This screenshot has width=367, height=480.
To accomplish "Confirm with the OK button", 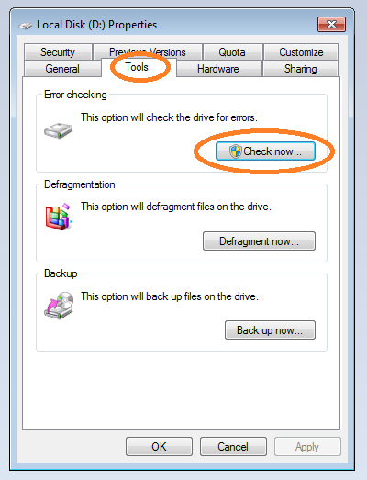I will pos(159,447).
